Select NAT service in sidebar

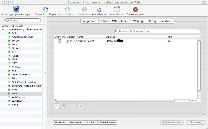click(14, 63)
